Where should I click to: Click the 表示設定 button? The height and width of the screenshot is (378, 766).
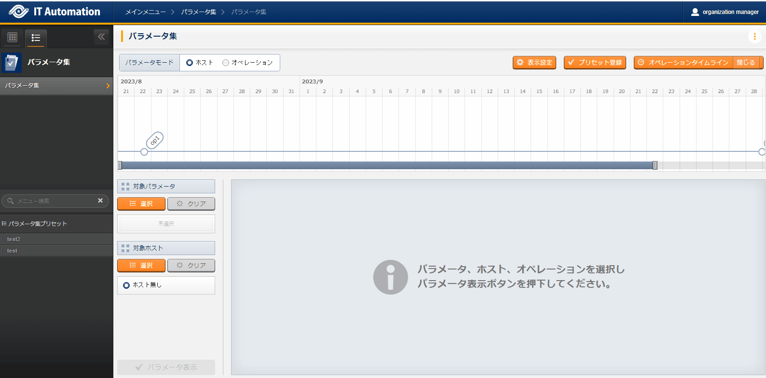tap(534, 63)
